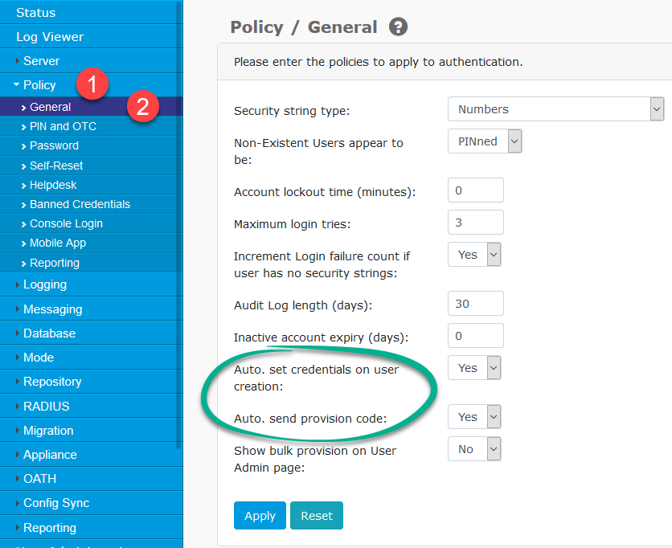This screenshot has width=672, height=548.
Task: Open PIN and OTC policy page
Action: coord(63,126)
